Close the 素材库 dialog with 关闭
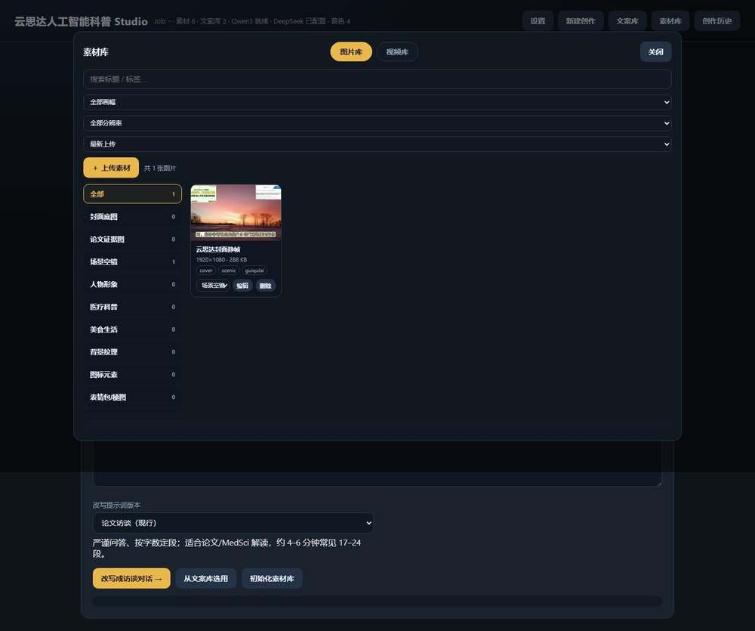The width and height of the screenshot is (755, 631). tap(656, 52)
